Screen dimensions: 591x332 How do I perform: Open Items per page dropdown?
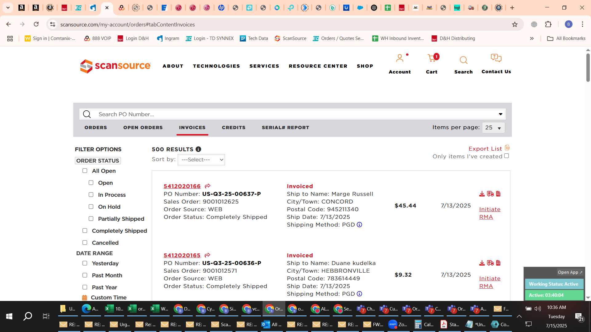click(x=493, y=128)
